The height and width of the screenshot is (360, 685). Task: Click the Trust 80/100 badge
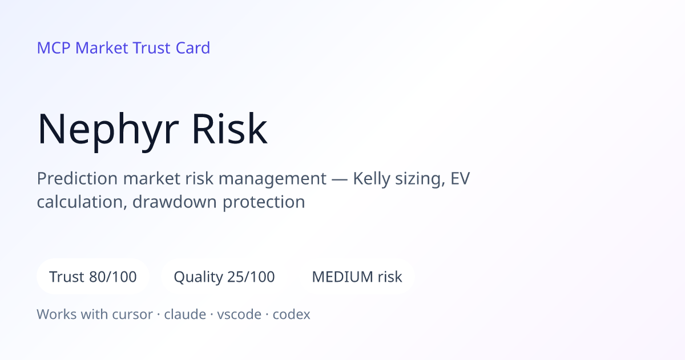pos(93,277)
